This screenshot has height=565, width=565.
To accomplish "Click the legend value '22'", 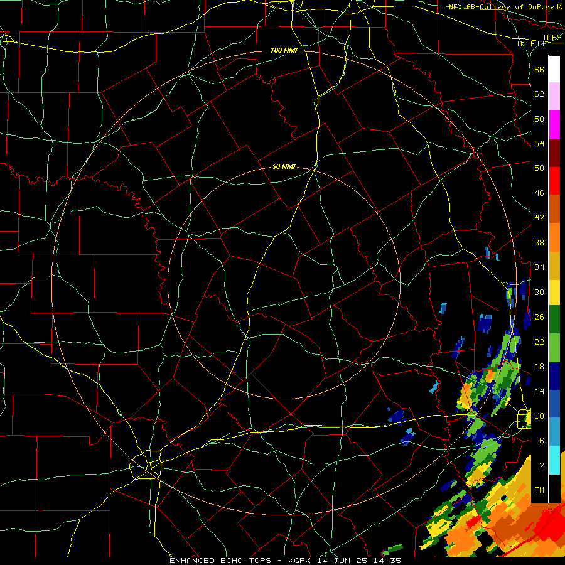I will 539,342.
